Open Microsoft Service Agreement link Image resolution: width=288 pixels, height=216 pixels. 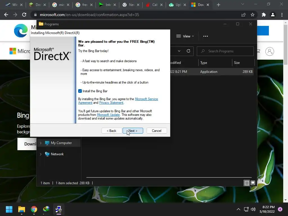pos(146,99)
